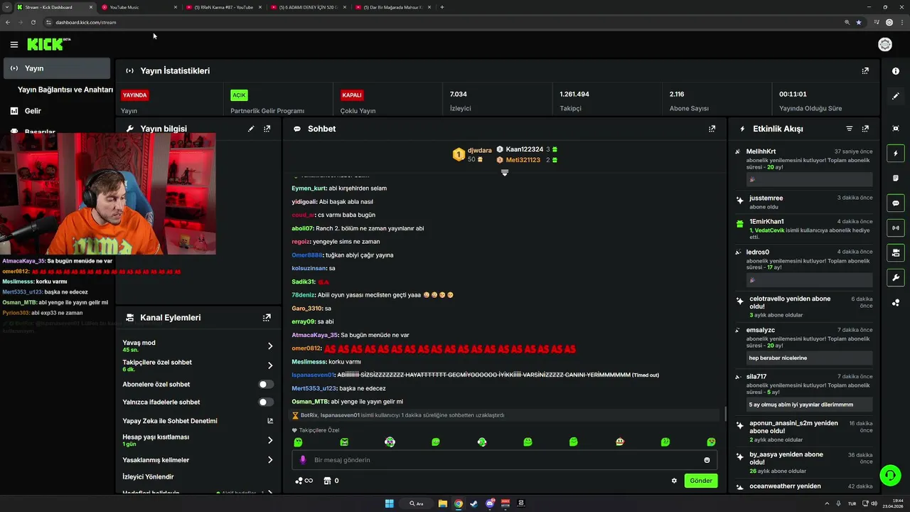Viewport: 910px width, 512px height.
Task: Pop out the Yayın bilgisi panel
Action: (x=267, y=129)
